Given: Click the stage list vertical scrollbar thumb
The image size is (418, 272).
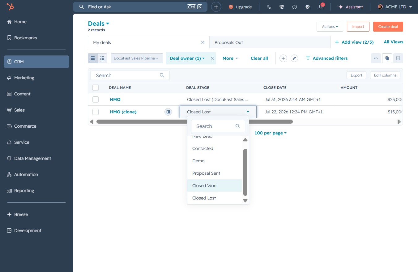Looking at the screenshot, I should coord(245,172).
